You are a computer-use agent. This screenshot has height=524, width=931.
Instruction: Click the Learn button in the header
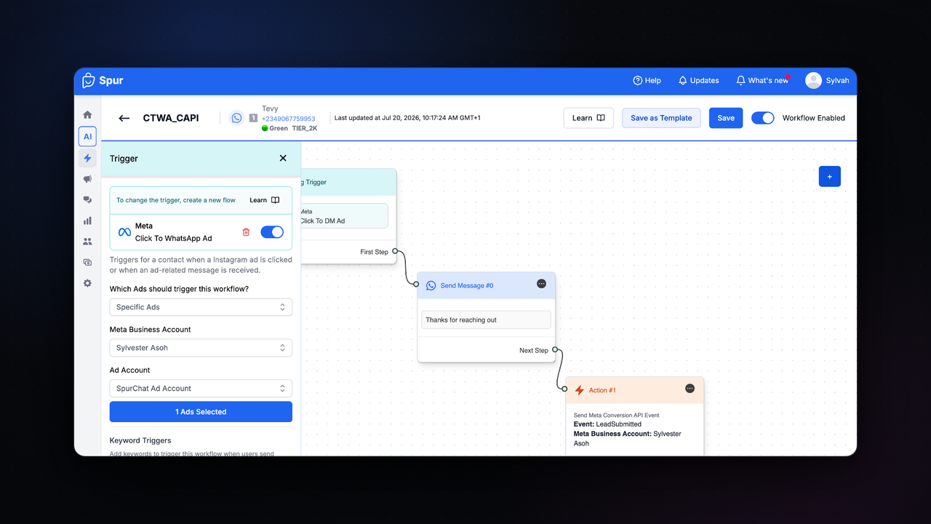click(588, 118)
